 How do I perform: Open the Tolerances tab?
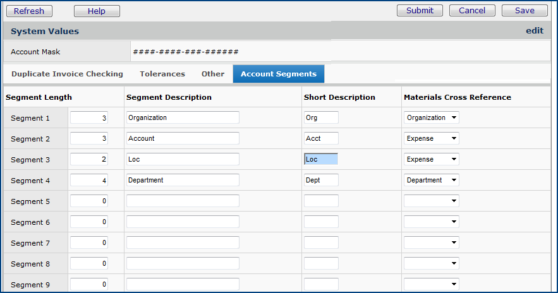click(162, 74)
